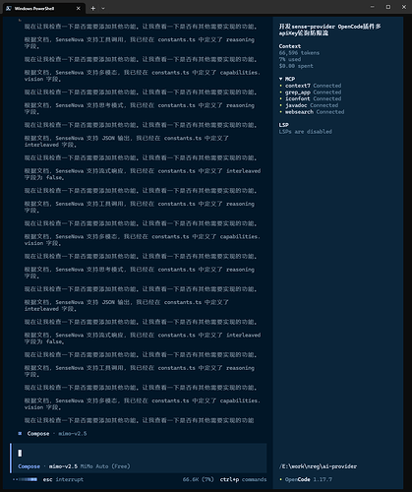The image size is (412, 492).
Task: Collapse the MCP section triangle
Action: coord(281,79)
